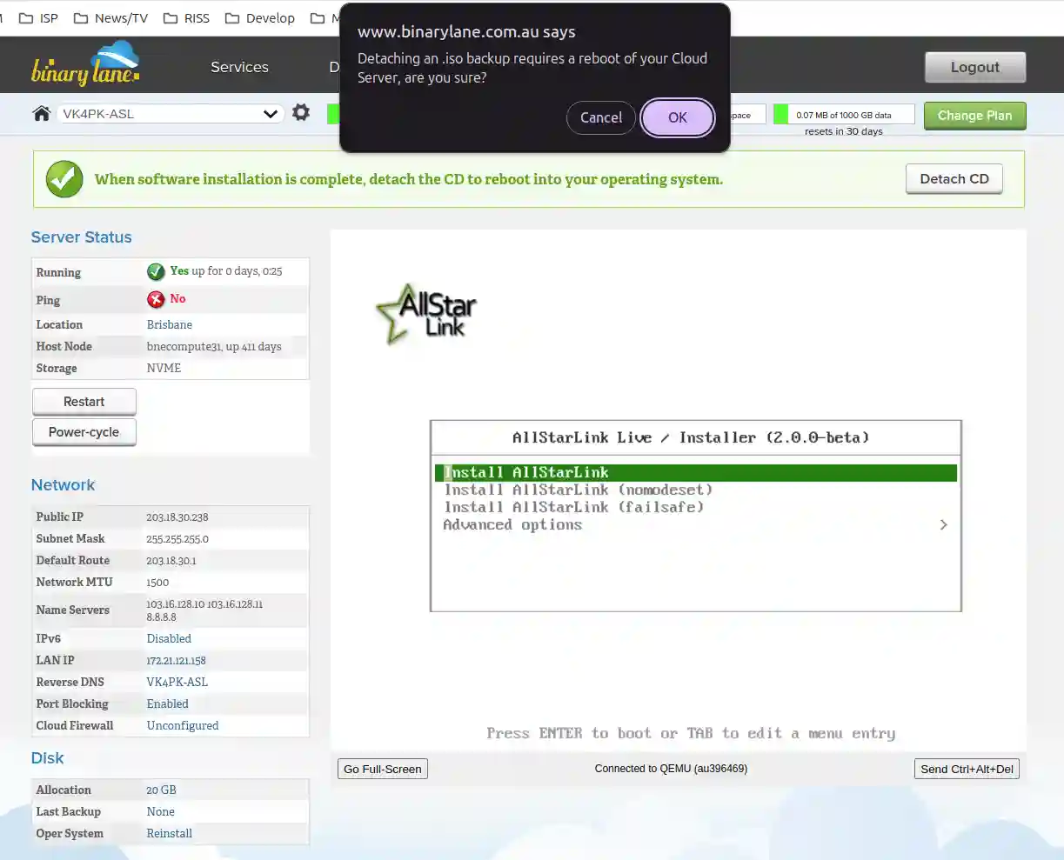This screenshot has height=860, width=1064.
Task: Open server settings with the gear icon
Action: pyautogui.click(x=301, y=113)
